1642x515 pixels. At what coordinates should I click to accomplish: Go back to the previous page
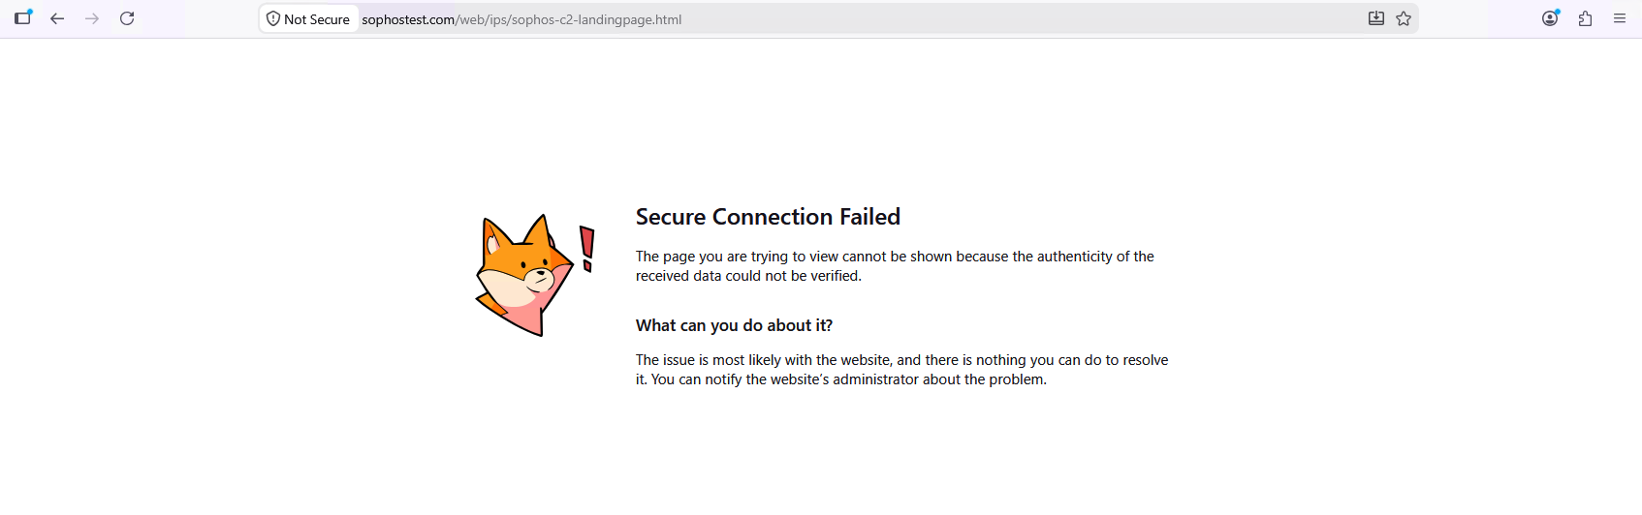pyautogui.click(x=57, y=18)
